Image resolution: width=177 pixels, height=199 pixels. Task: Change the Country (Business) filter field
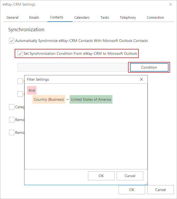[x=49, y=99]
